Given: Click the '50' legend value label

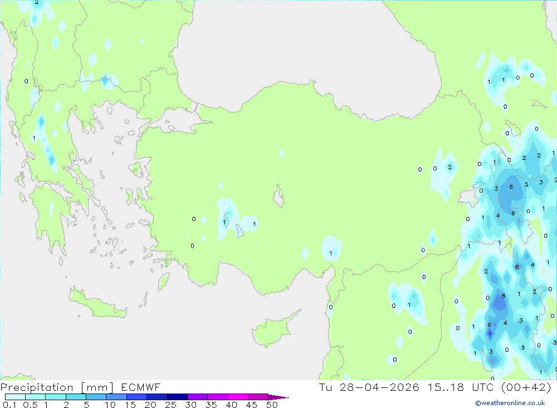Looking at the screenshot, I should tap(272, 405).
